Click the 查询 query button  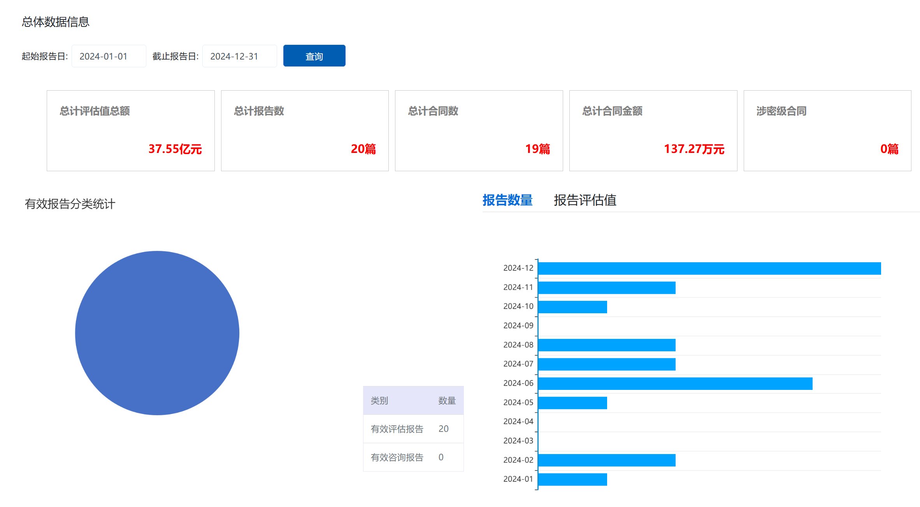pyautogui.click(x=314, y=56)
